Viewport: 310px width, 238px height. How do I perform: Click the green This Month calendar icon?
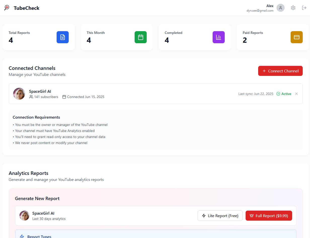click(141, 37)
